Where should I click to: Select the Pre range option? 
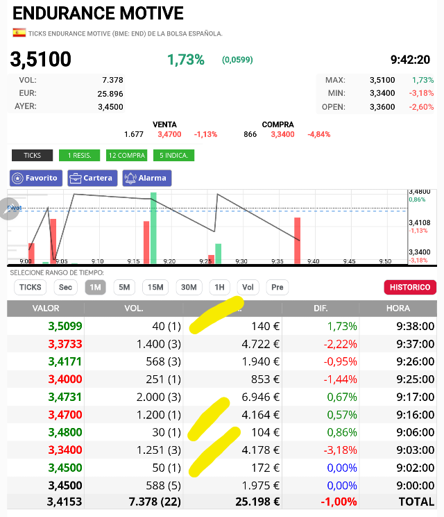tap(277, 287)
